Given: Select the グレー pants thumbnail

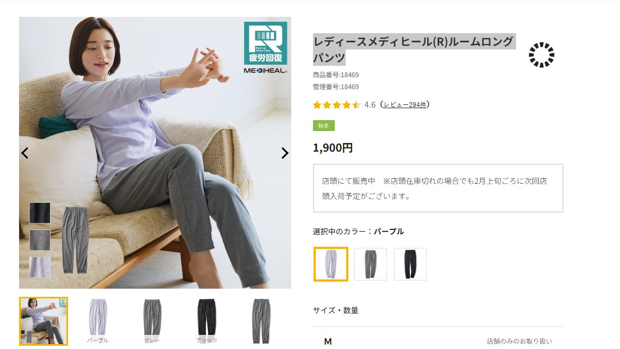Looking at the screenshot, I should tap(152, 321).
